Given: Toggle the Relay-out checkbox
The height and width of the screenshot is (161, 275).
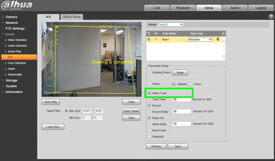Looking at the screenshot, I should click(149, 118).
